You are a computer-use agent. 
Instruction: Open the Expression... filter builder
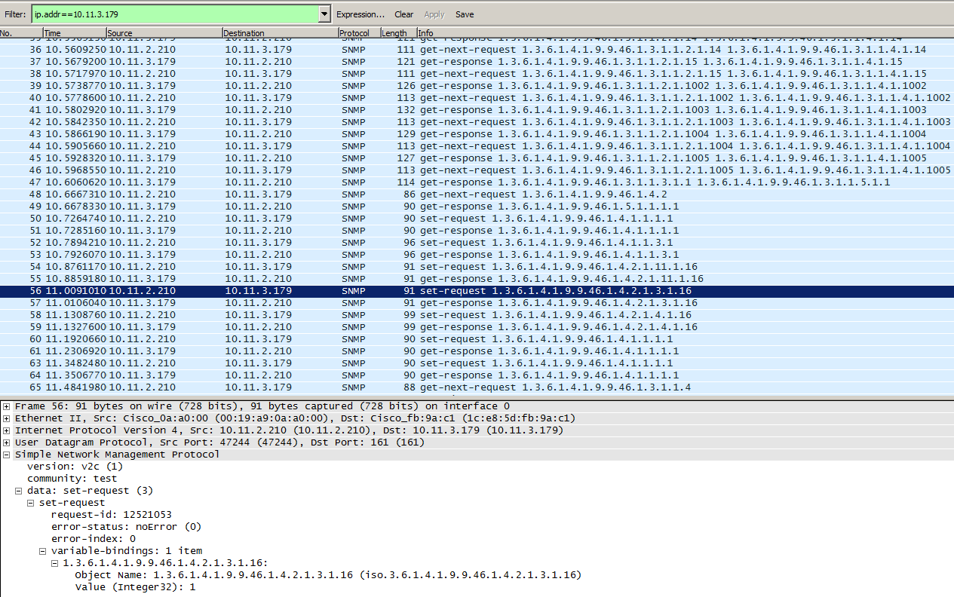tap(360, 14)
